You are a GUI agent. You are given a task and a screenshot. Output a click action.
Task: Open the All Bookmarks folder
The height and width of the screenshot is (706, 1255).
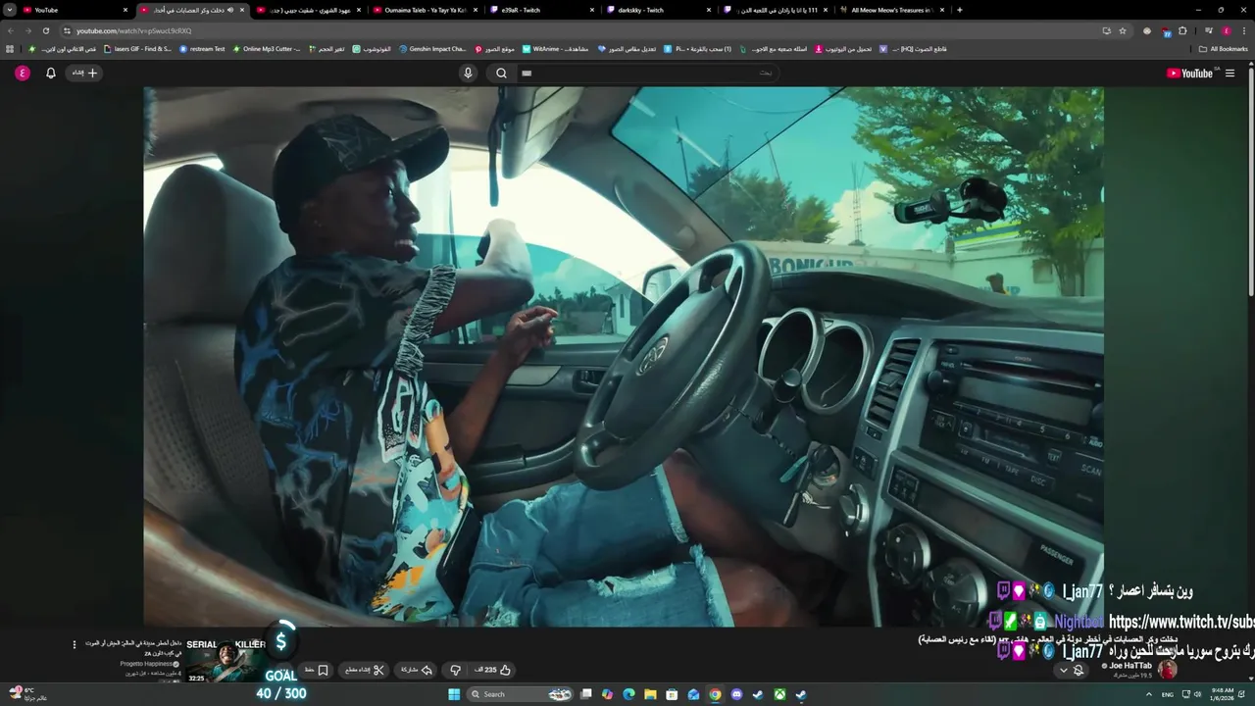click(x=1223, y=48)
